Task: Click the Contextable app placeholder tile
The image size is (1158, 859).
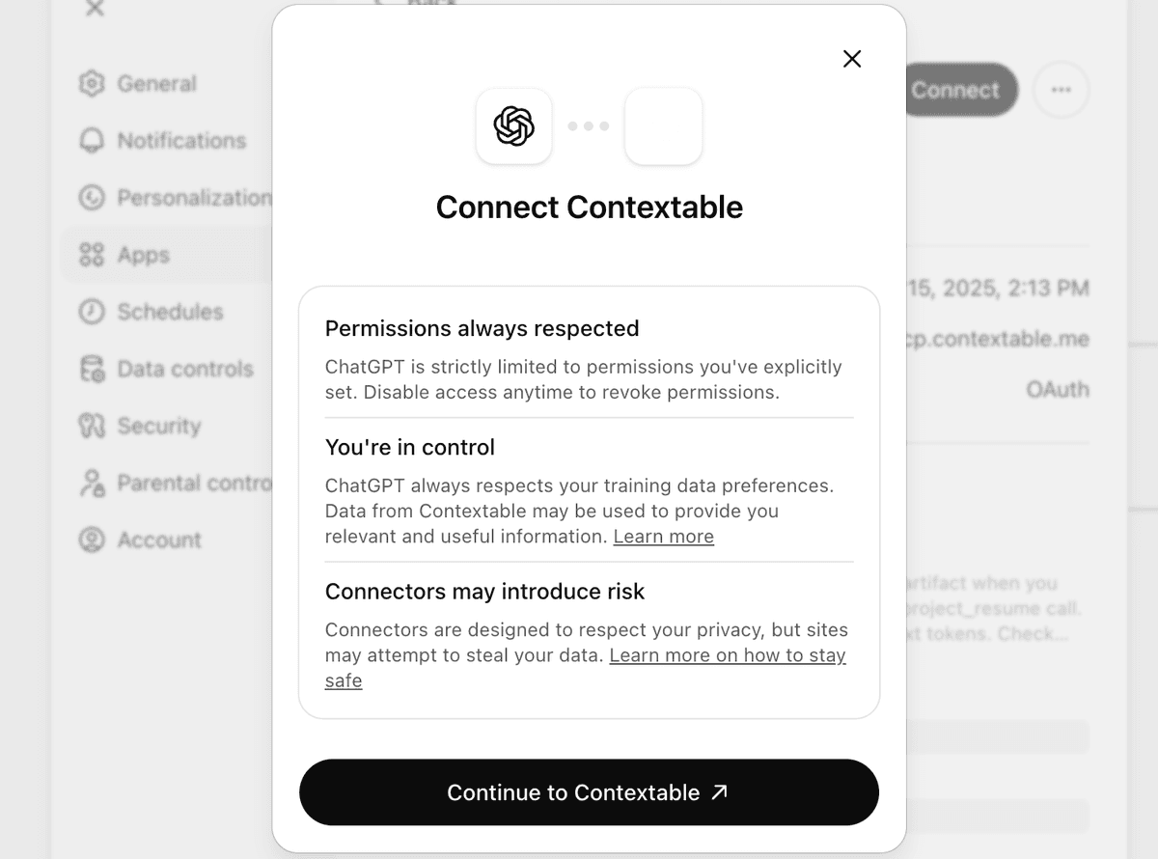Action: 664,126
